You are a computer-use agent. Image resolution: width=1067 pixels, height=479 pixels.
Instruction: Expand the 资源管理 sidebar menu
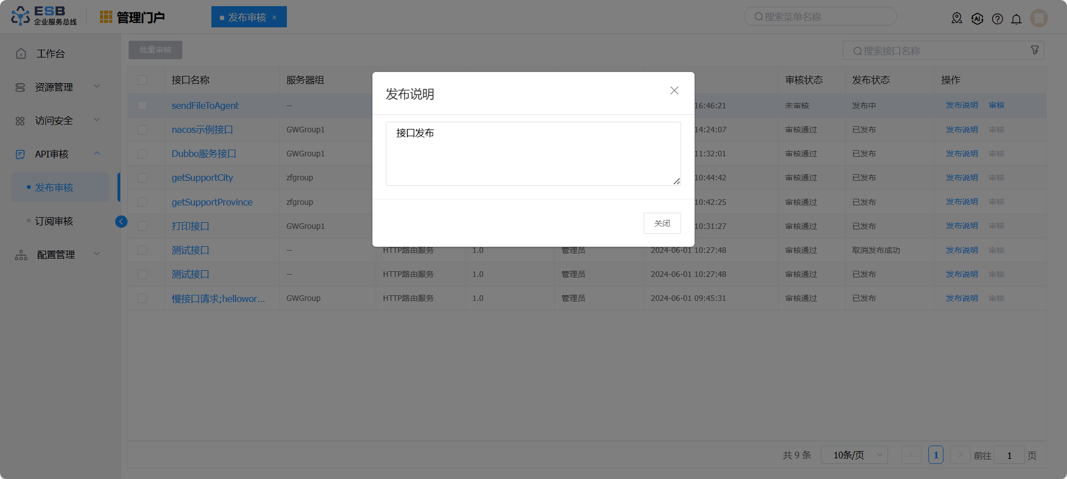56,87
